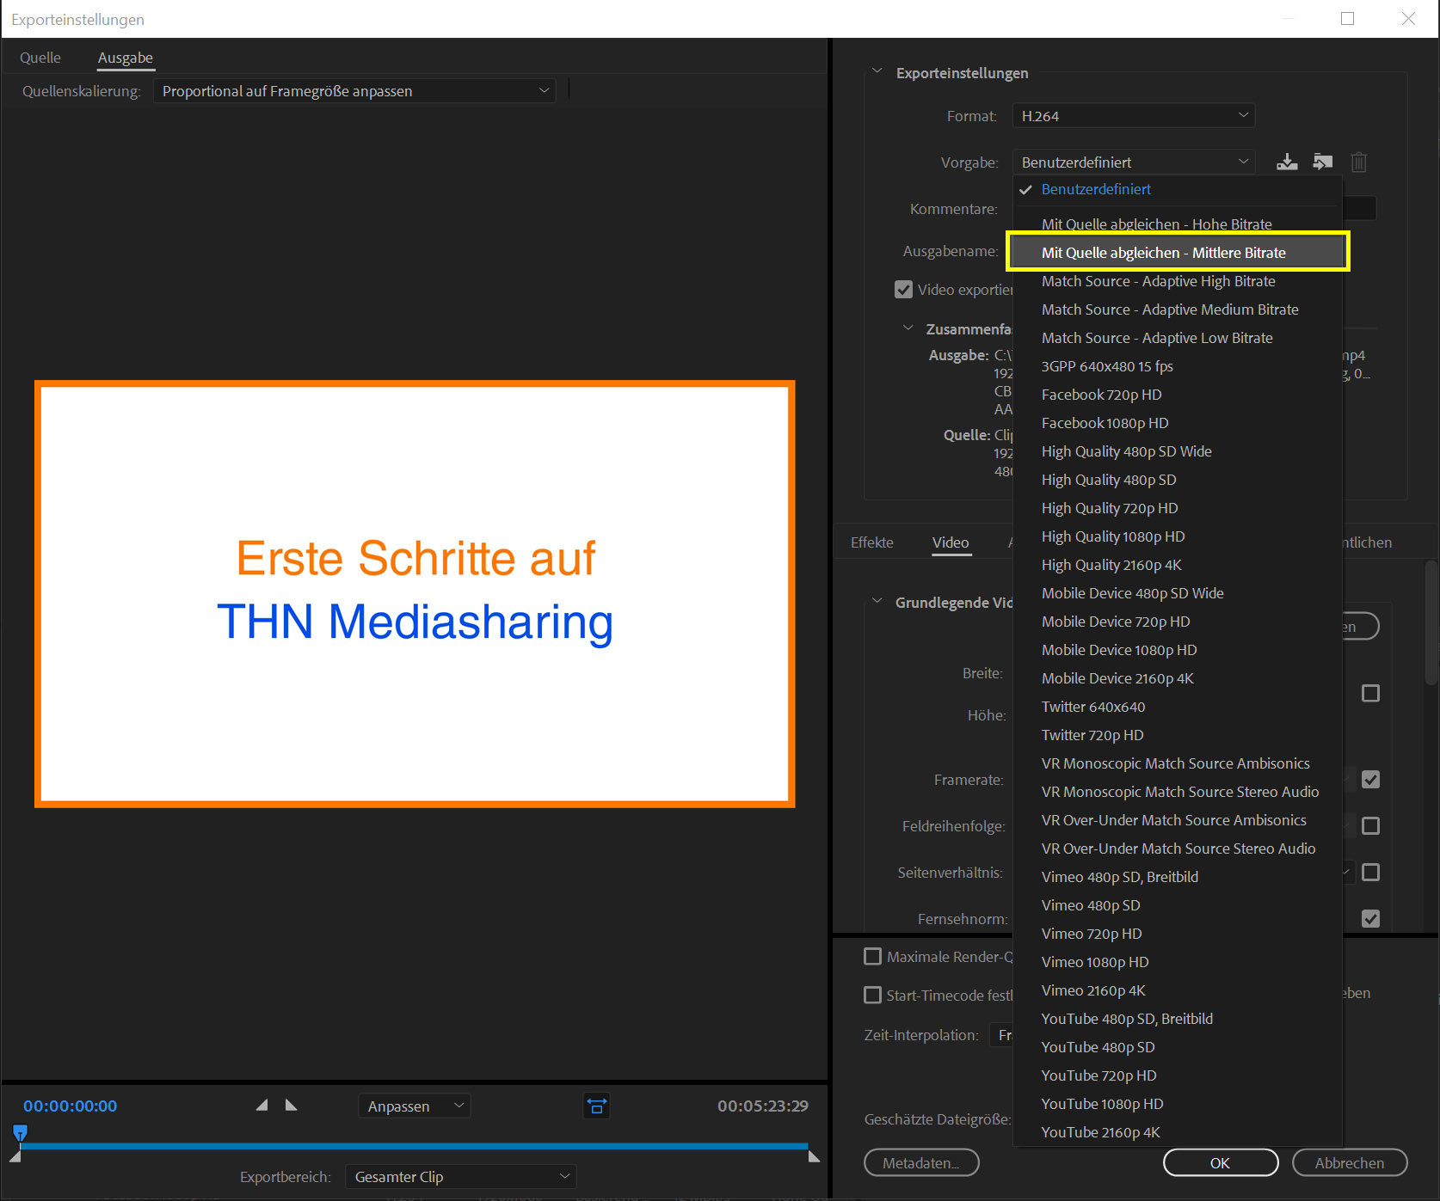
Task: Click the set out point marker icon
Action: pos(291,1106)
